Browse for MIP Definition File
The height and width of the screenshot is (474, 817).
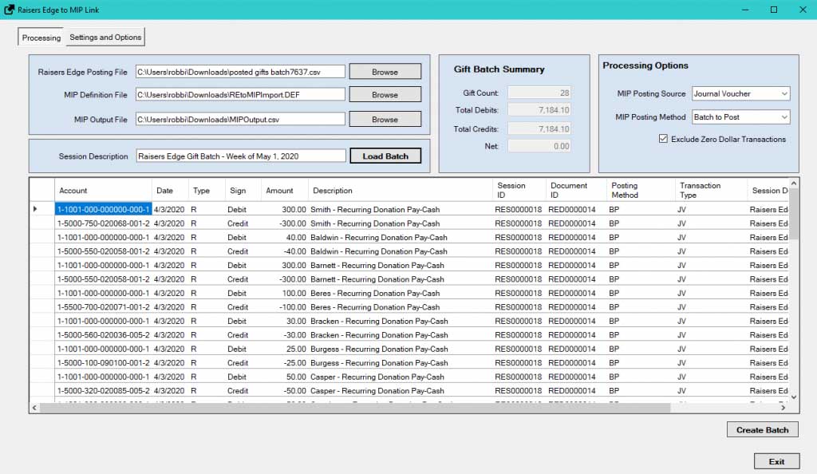(x=385, y=95)
